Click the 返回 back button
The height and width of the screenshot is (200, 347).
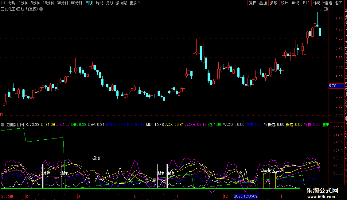(x=339, y=3)
